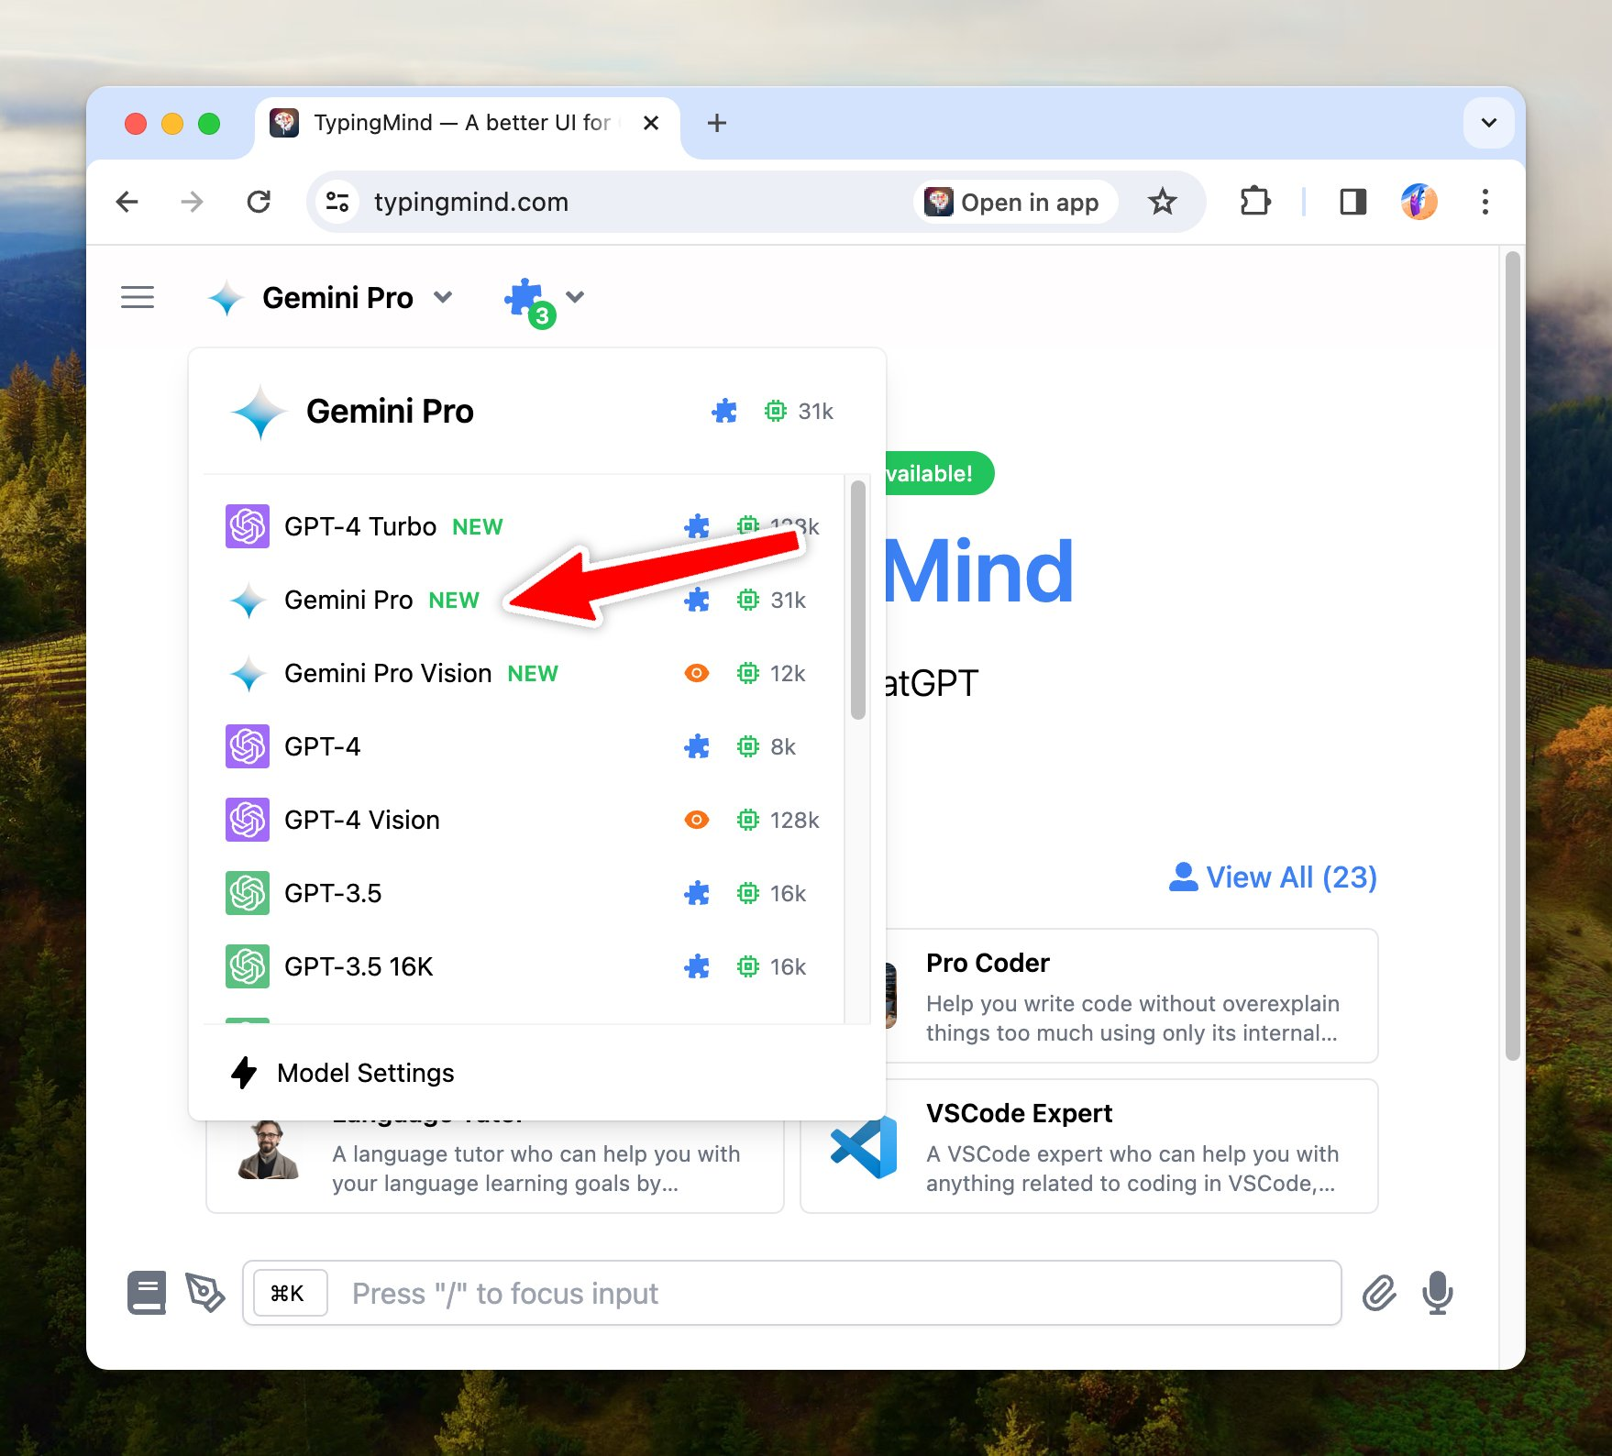Click the model list scrollbar
Image resolution: width=1612 pixels, height=1456 pixels.
[x=858, y=600]
